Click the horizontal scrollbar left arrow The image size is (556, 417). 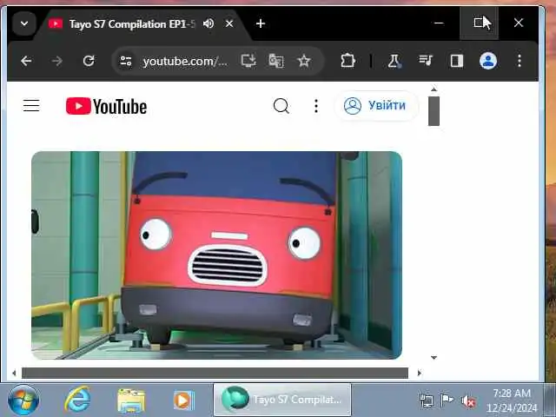pos(14,373)
